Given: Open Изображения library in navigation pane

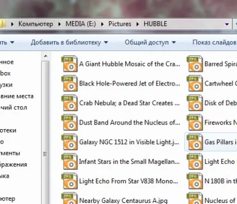Looking at the screenshot, I should (x=13, y=164).
